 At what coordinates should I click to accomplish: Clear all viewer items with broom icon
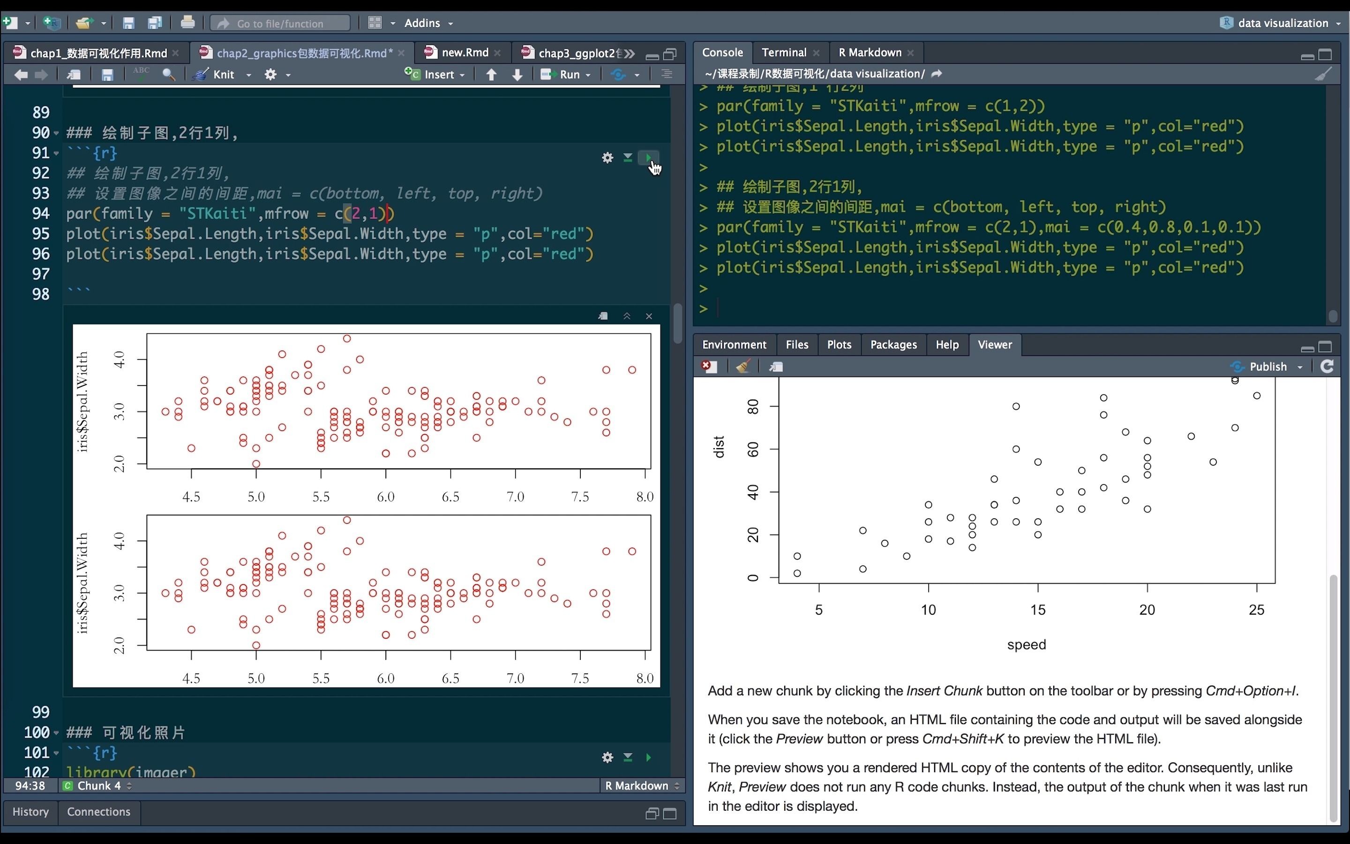(742, 367)
